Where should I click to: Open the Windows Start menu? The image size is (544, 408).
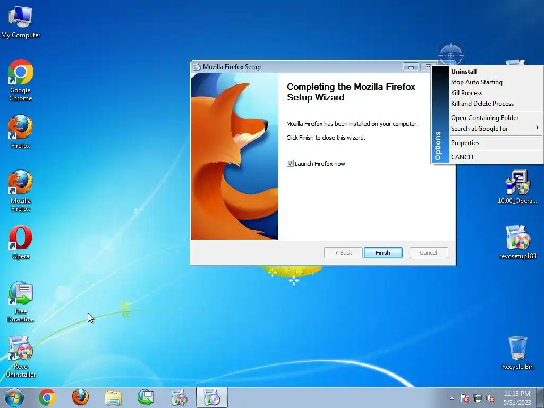(14, 397)
